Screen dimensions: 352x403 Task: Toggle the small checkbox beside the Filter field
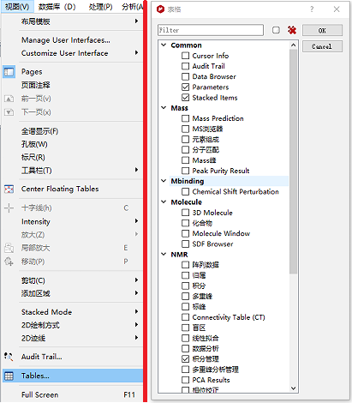(276, 30)
